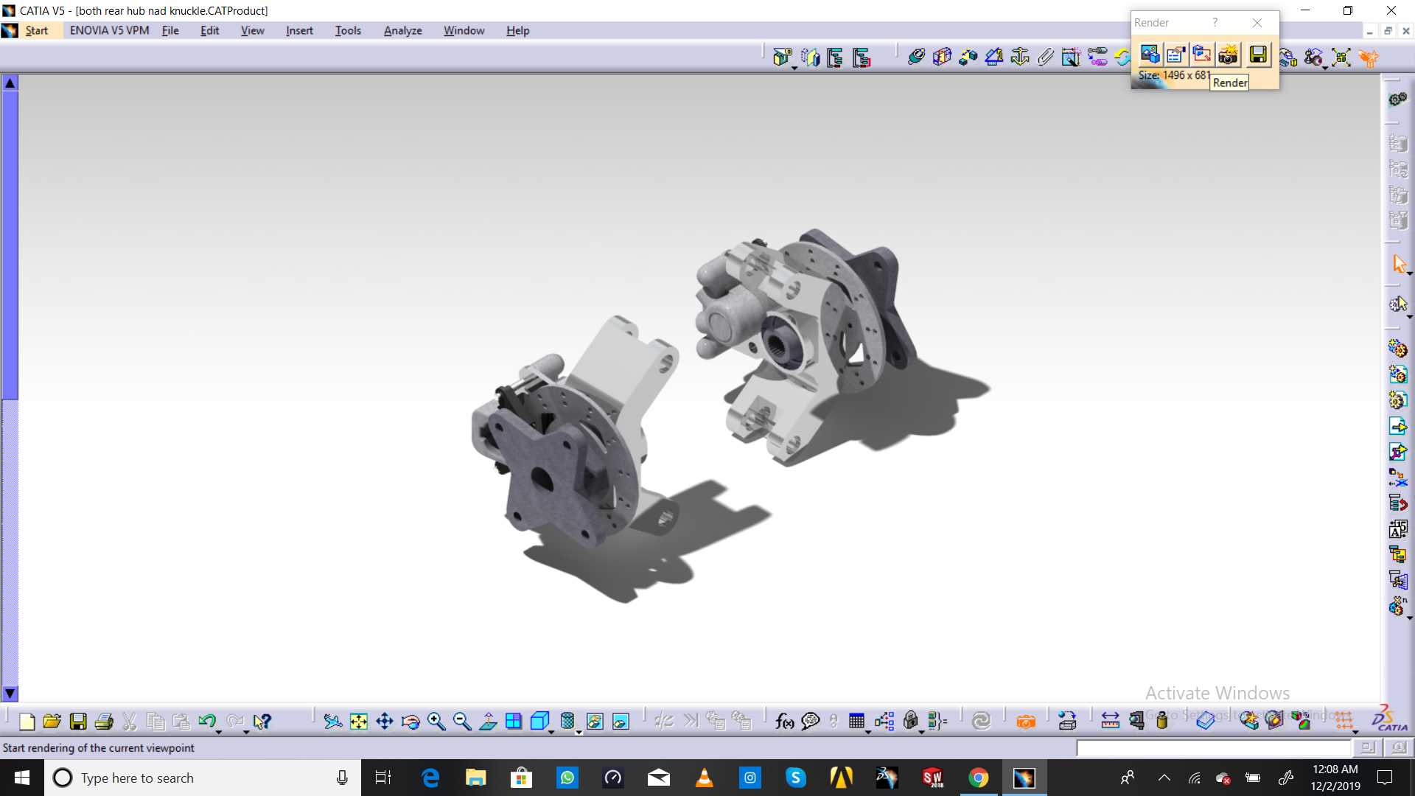Viewport: 1415px width, 796px height.
Task: Click the Undo icon
Action: pos(207,721)
